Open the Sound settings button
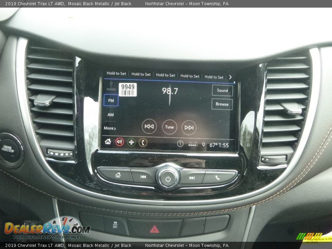This screenshot has width=332, height=249. pyautogui.click(x=222, y=91)
